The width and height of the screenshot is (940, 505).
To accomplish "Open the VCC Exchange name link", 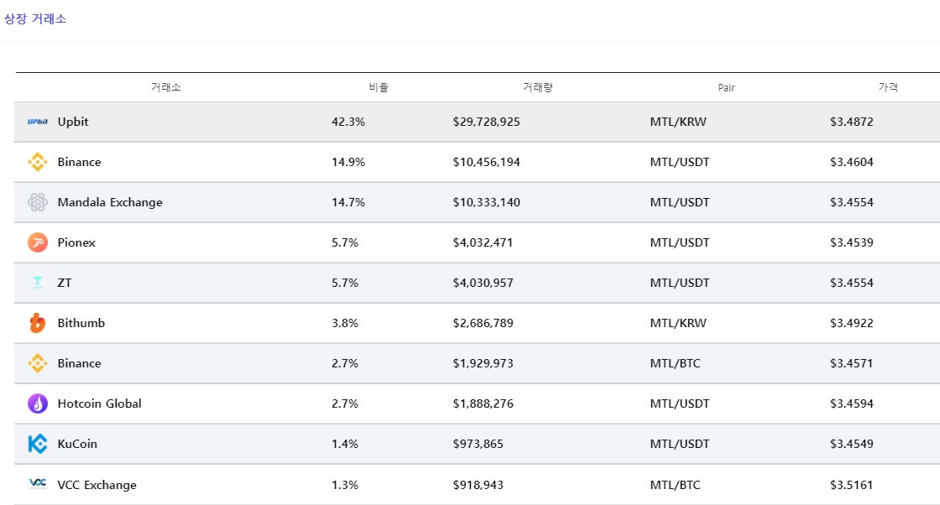I will pos(97,485).
